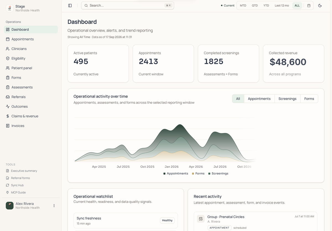Click the Dashboard grid icon
Image resolution: width=332 pixels, height=231 pixels.
coord(8,30)
